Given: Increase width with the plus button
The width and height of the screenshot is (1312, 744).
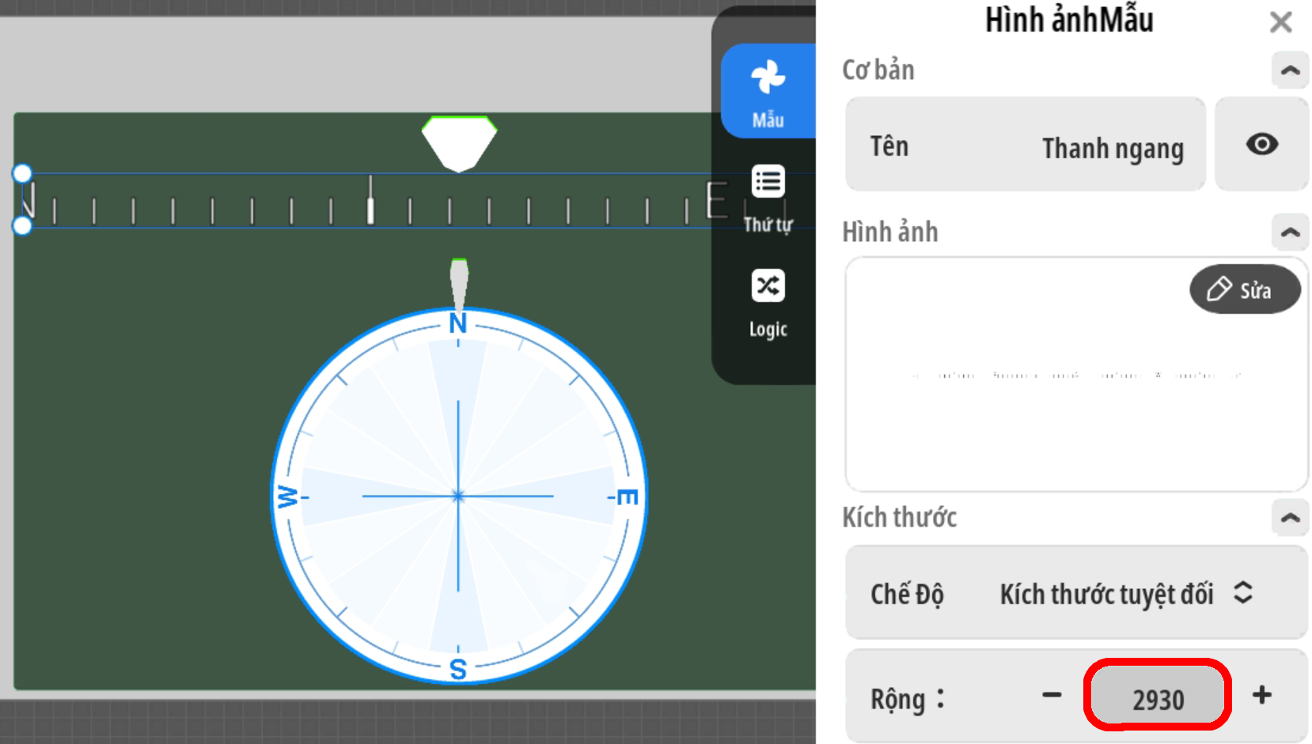Looking at the screenshot, I should (1262, 696).
